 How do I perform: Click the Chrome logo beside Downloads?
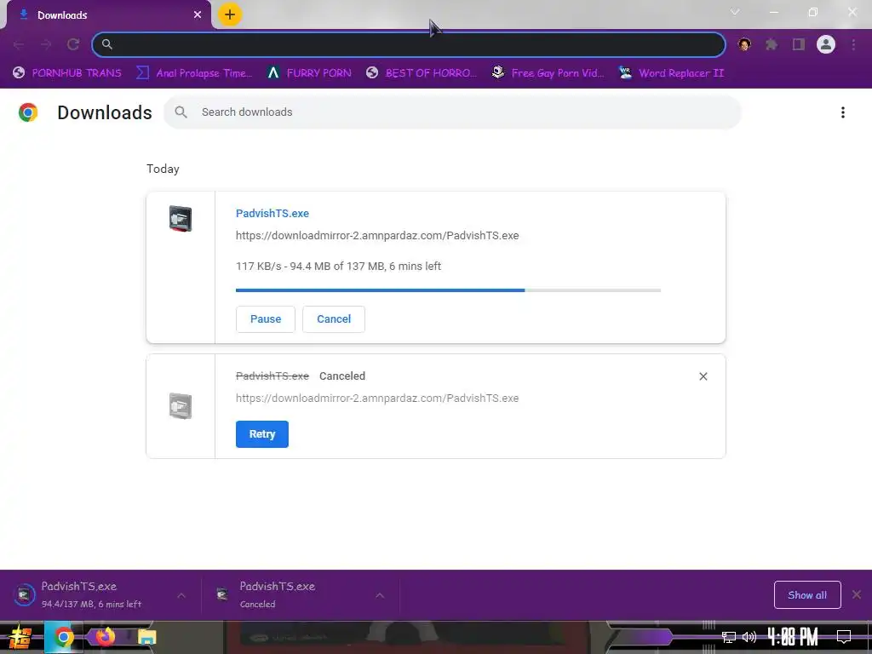(x=28, y=112)
